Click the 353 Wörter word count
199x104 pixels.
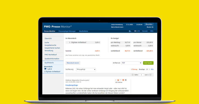coord(119,82)
